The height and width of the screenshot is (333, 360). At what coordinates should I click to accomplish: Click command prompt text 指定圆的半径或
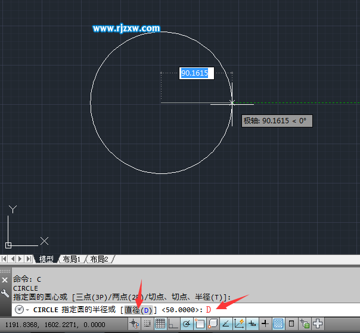pyautogui.click(x=89, y=310)
